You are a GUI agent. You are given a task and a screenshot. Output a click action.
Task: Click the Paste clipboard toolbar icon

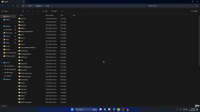point(23,11)
